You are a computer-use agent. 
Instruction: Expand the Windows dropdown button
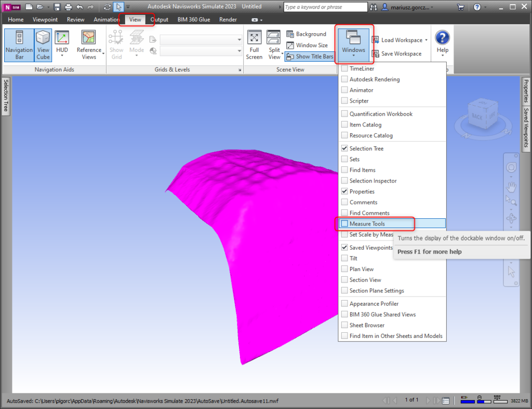tap(353, 45)
